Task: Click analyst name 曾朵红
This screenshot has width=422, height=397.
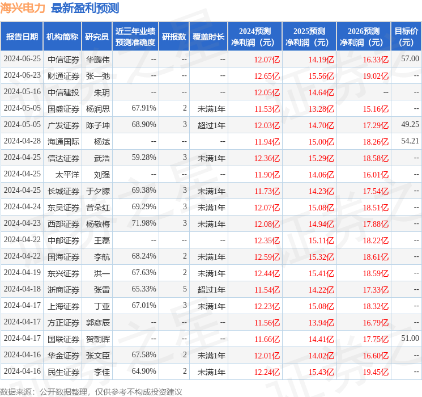Action: (x=98, y=208)
